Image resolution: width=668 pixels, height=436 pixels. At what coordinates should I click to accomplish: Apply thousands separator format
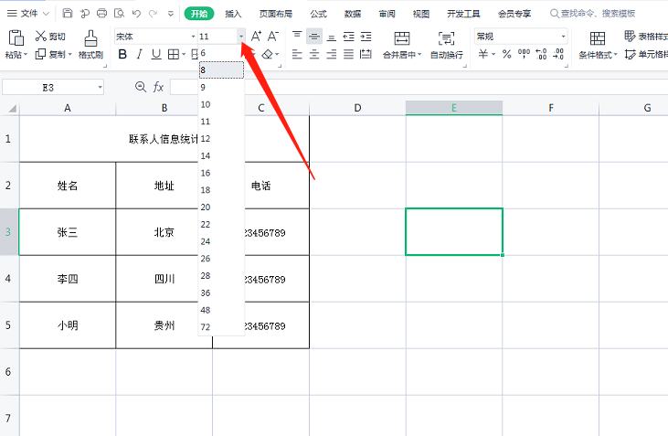tap(524, 54)
